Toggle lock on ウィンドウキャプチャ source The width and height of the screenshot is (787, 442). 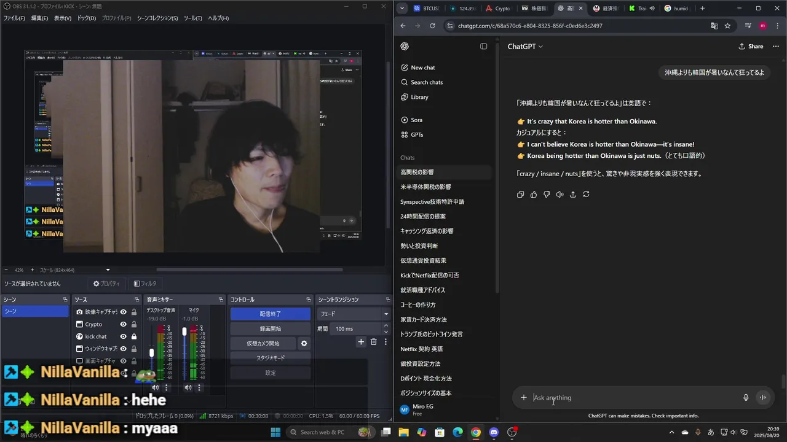coord(133,349)
